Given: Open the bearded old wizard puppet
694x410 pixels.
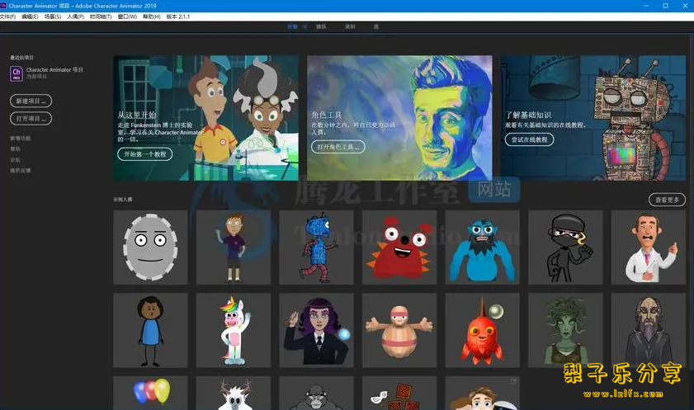Looking at the screenshot, I should click(649, 330).
